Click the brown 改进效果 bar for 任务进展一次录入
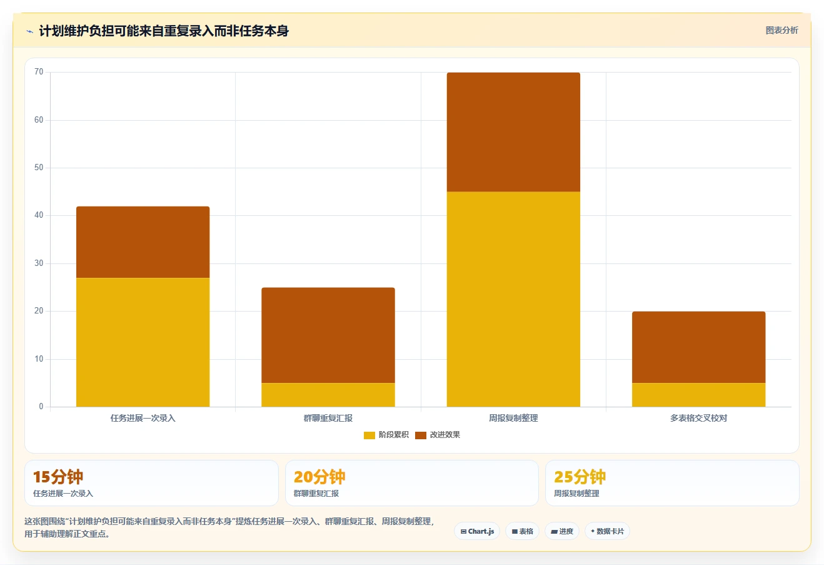 (143, 242)
